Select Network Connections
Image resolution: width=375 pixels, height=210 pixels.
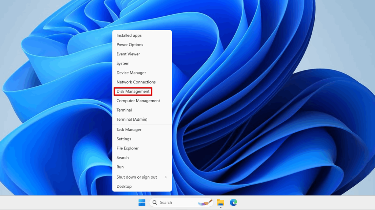point(142,82)
